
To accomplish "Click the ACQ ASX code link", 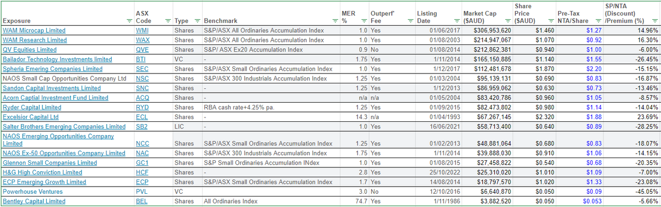I will [142, 98].
